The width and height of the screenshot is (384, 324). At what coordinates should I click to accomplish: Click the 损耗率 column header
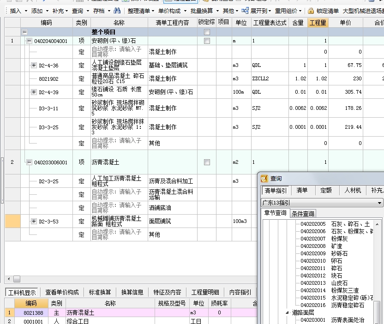[x=219, y=303]
